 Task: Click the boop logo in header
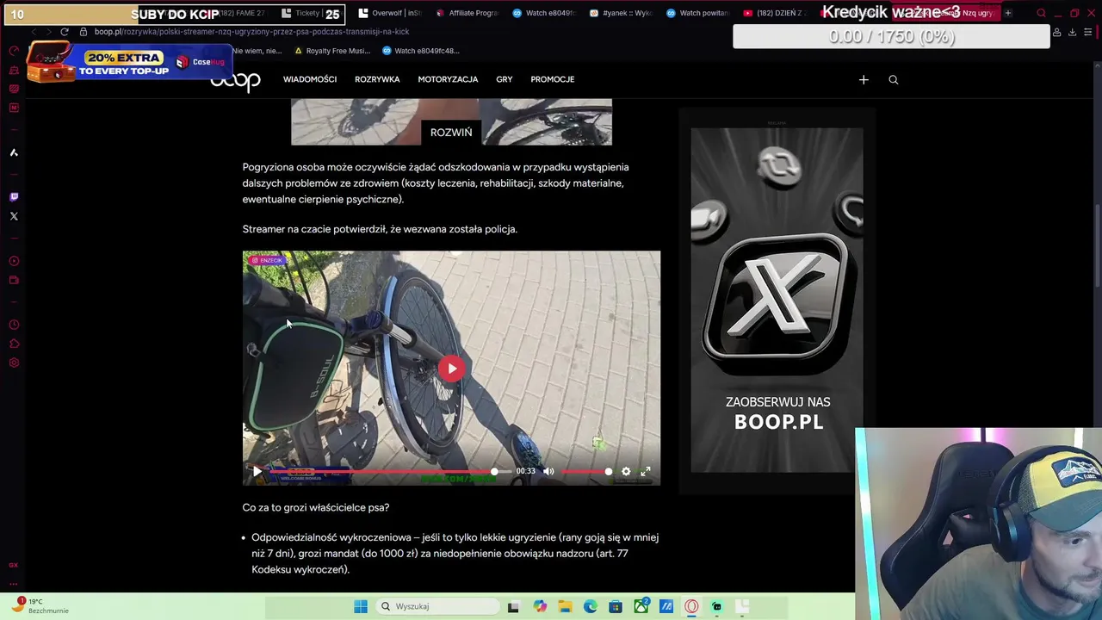pyautogui.click(x=236, y=81)
